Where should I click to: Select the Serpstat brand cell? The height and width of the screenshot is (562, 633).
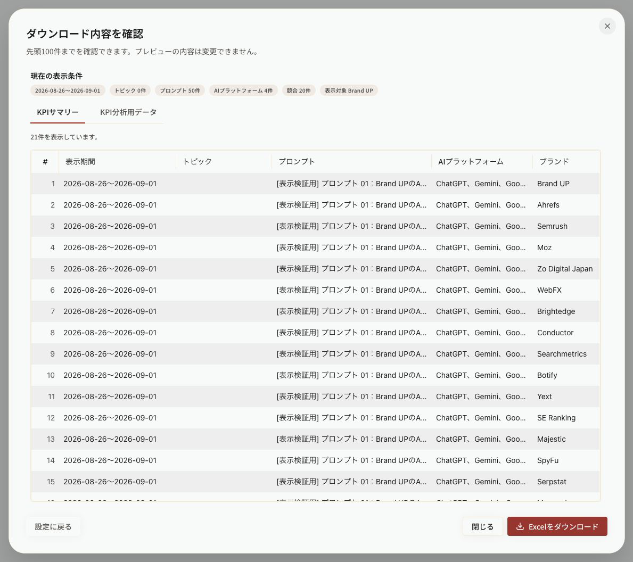[566, 482]
